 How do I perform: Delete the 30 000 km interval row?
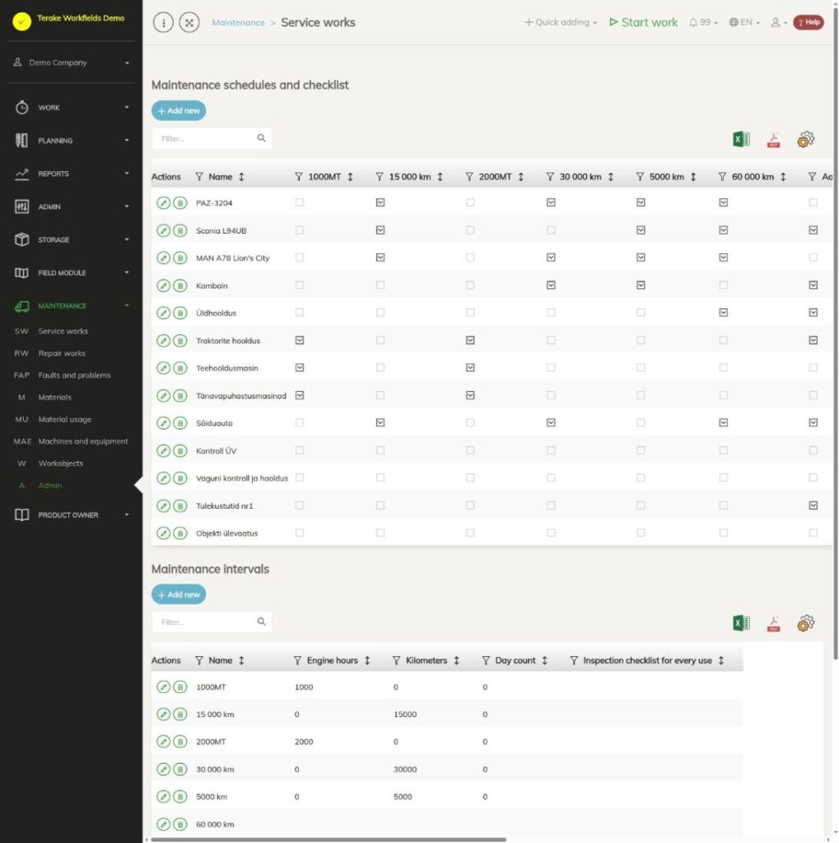[x=180, y=770]
